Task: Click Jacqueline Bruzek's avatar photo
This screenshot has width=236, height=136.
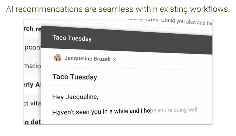Action: coord(58,58)
